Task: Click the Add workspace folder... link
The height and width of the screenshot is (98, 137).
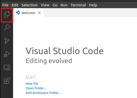Action: pyautogui.click(x=43, y=93)
